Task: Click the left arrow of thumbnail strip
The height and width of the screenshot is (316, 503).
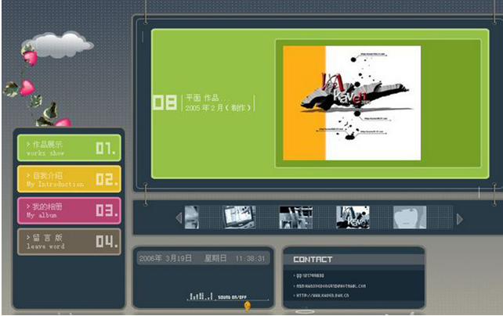Action: (179, 218)
